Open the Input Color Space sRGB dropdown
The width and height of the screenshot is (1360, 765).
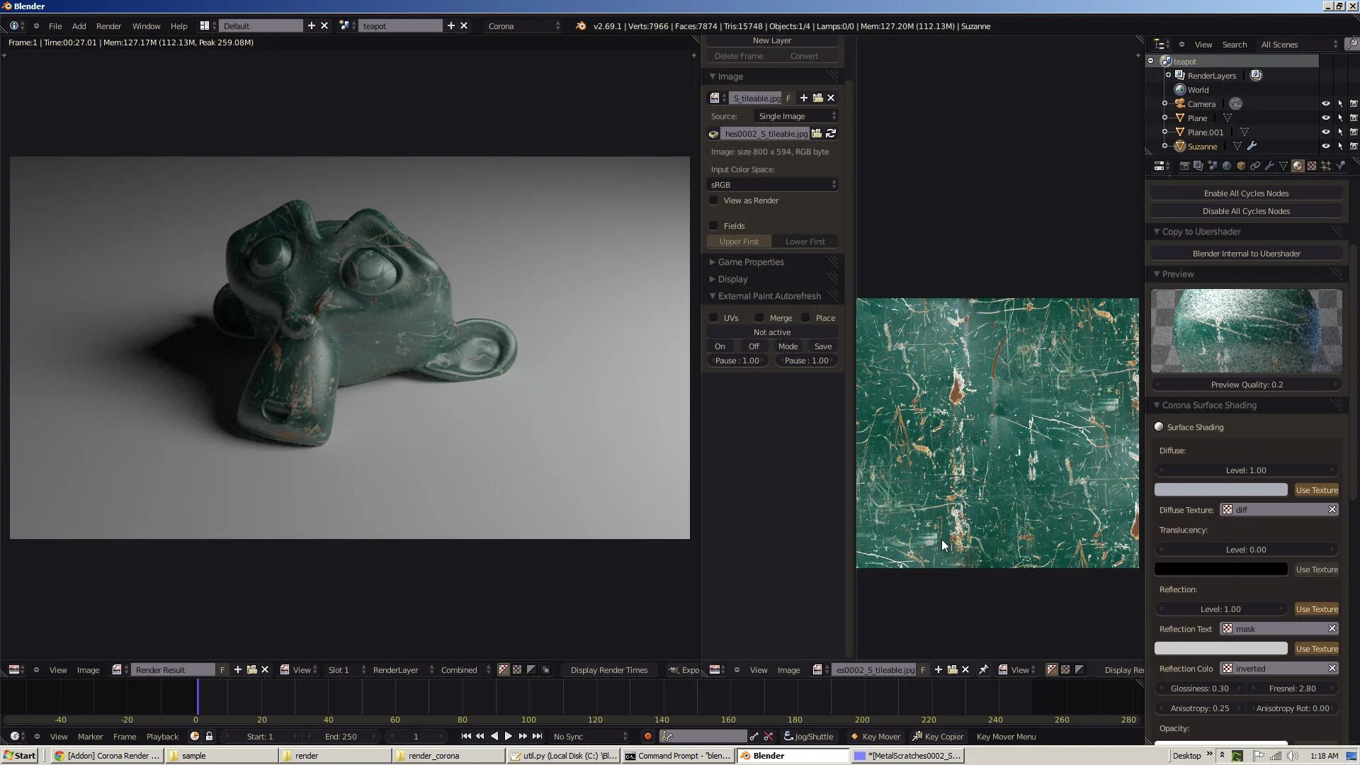(x=772, y=185)
